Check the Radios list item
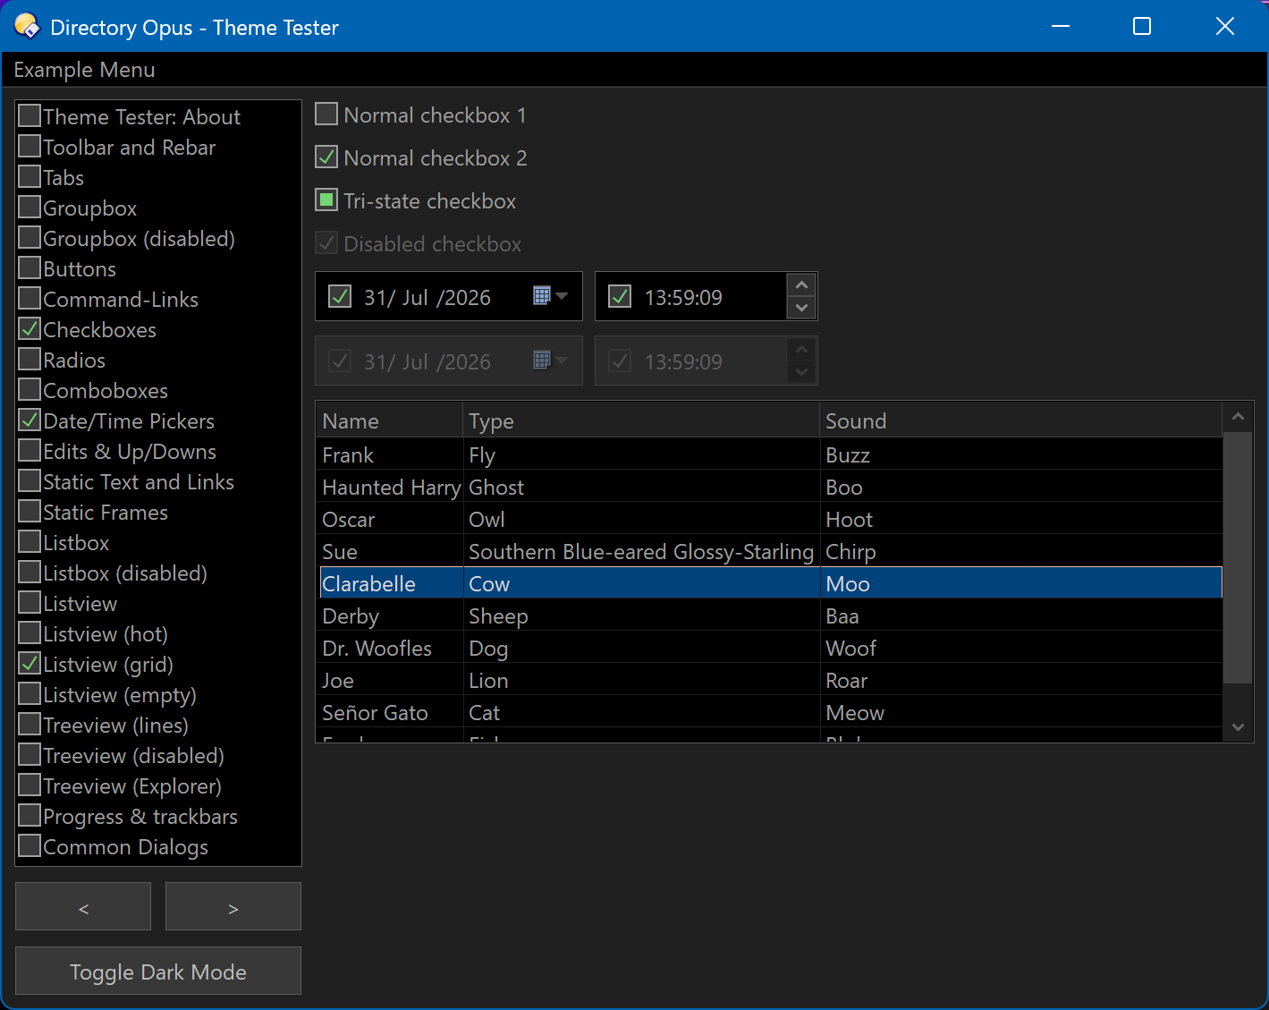The image size is (1269, 1010). tap(30, 360)
